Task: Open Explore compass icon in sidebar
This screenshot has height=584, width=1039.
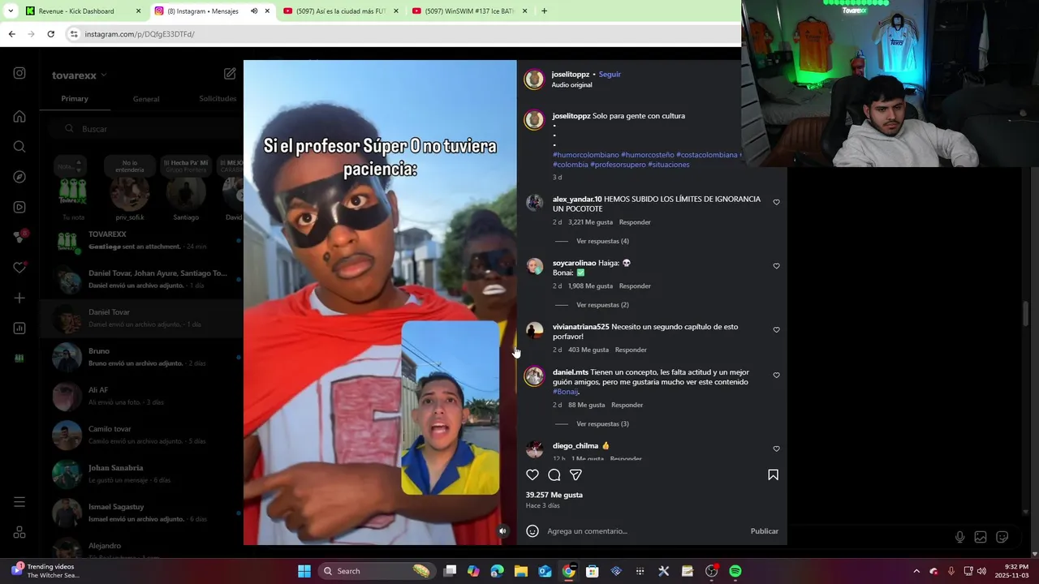Action: coord(19,177)
